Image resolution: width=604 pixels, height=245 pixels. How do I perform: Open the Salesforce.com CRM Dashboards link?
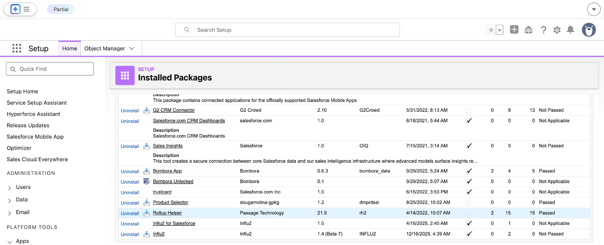[189, 121]
